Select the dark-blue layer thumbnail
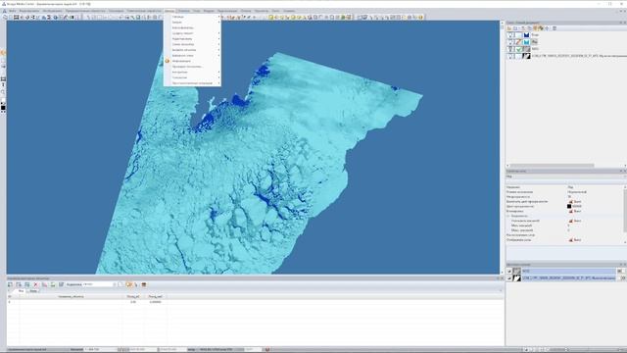 (x=527, y=35)
